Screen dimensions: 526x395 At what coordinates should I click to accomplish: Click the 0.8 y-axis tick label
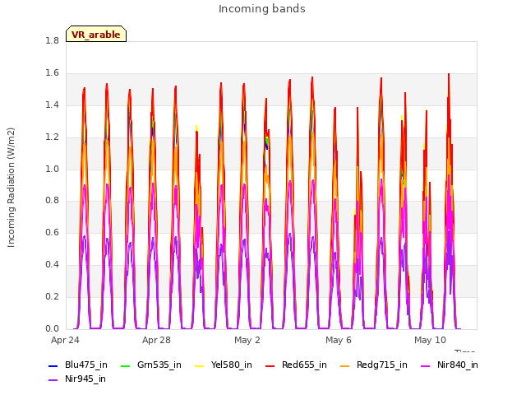click(52, 201)
